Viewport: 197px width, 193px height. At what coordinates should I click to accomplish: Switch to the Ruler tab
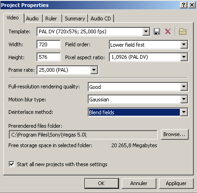[51, 19]
